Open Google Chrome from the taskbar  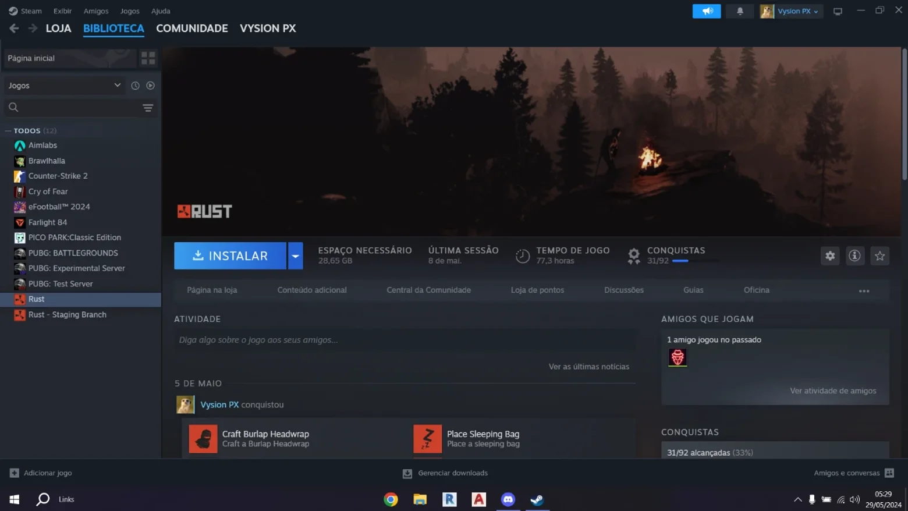pos(391,499)
